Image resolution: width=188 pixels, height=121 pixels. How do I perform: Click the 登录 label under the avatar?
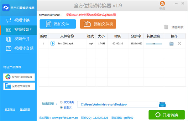pyautogui.click(x=162, y=9)
